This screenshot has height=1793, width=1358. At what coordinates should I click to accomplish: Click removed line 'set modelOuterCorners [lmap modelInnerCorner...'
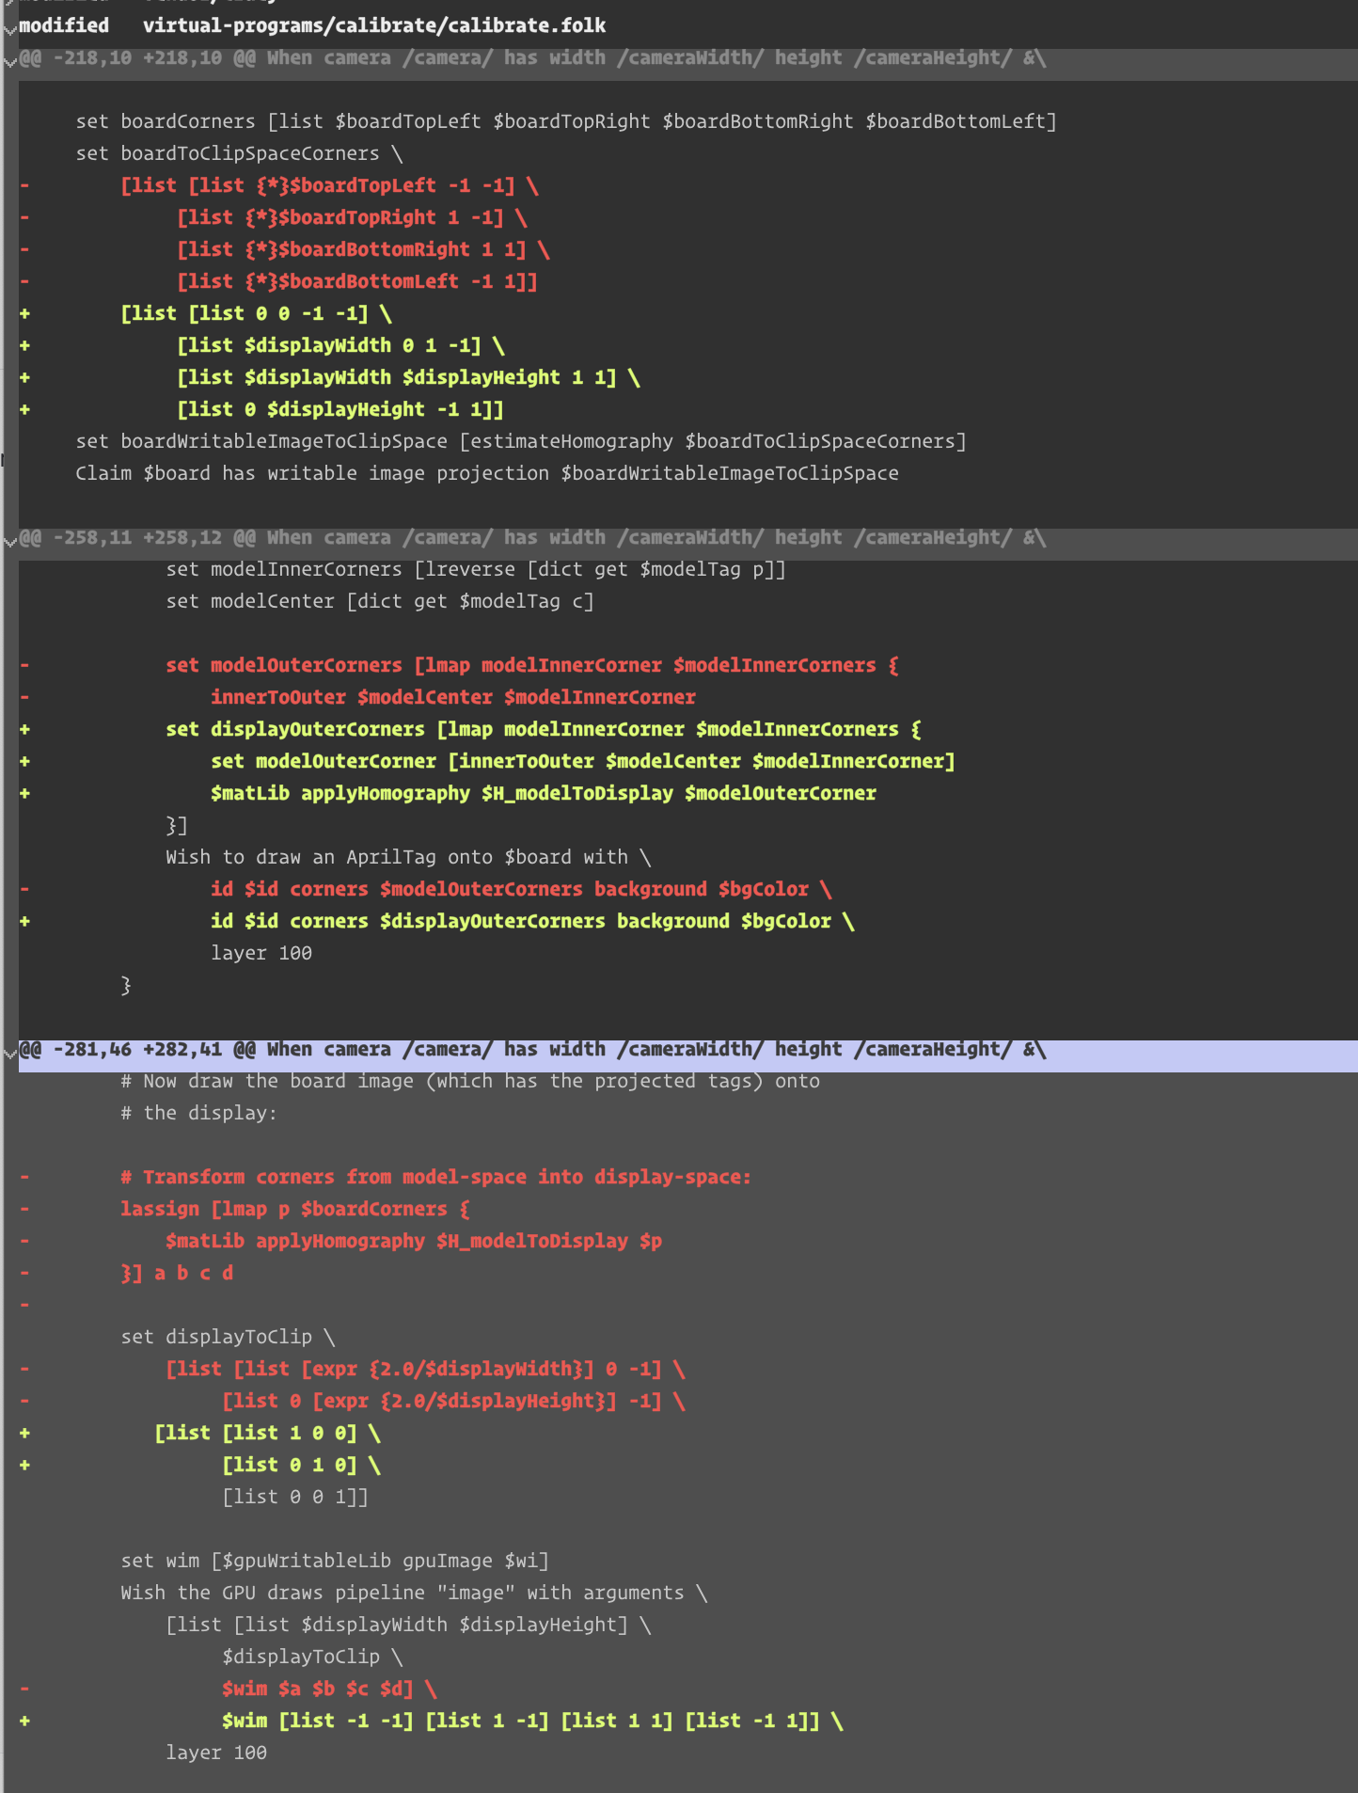point(532,666)
